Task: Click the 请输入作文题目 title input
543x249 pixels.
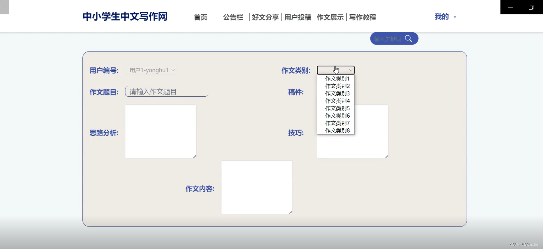Action: (x=167, y=92)
